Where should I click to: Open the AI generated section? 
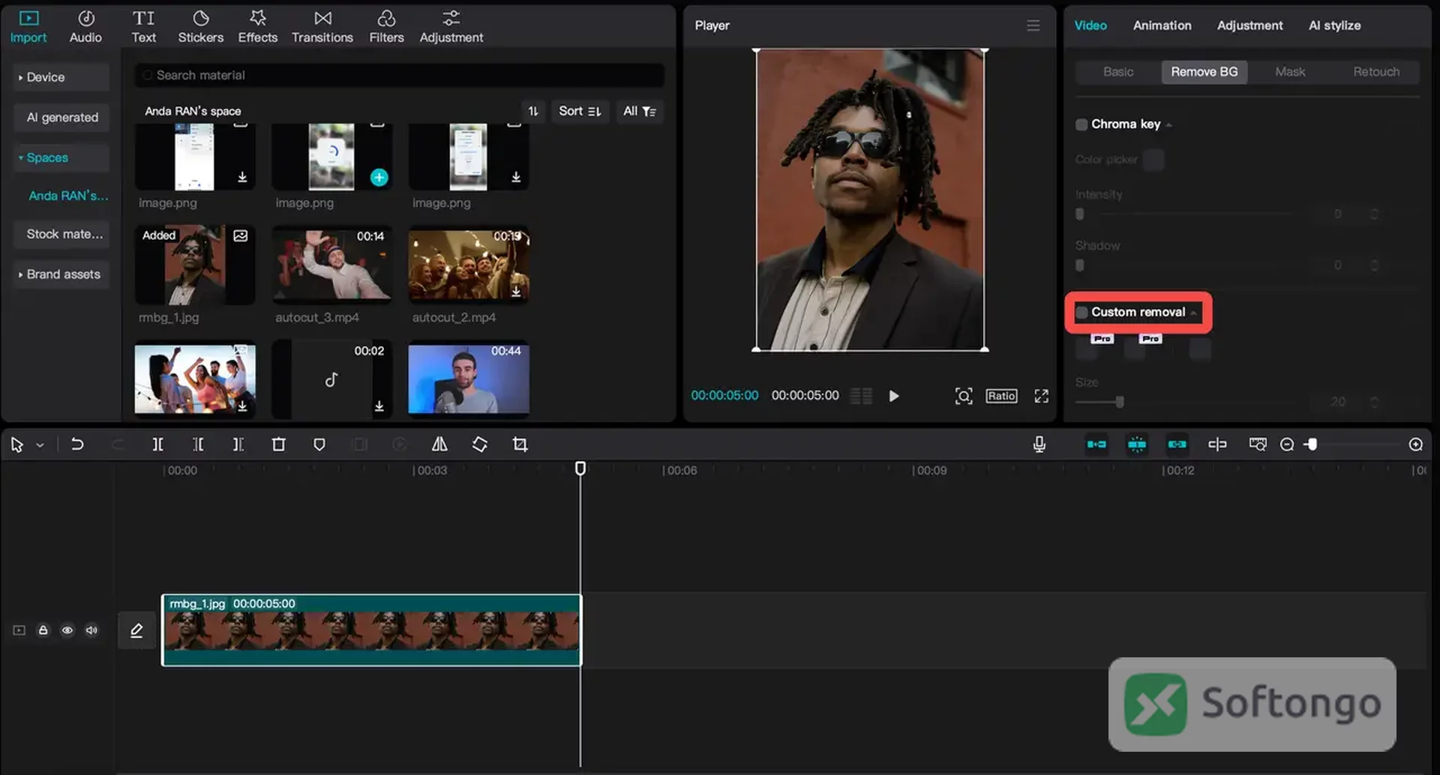pyautogui.click(x=62, y=118)
